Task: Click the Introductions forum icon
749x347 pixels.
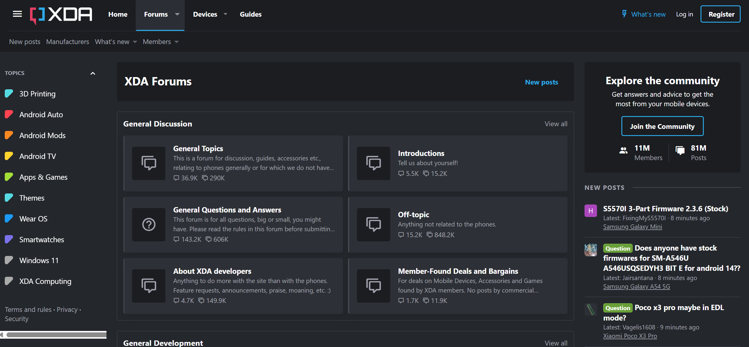Action: coord(373,163)
